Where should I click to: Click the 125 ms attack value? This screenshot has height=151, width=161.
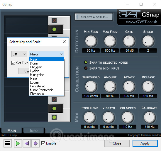click(x=129, y=96)
